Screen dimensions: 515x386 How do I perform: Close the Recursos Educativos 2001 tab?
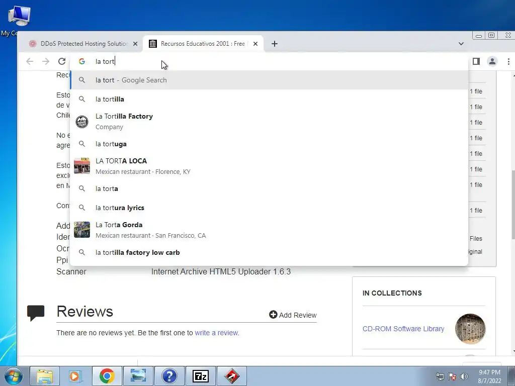[x=255, y=44]
